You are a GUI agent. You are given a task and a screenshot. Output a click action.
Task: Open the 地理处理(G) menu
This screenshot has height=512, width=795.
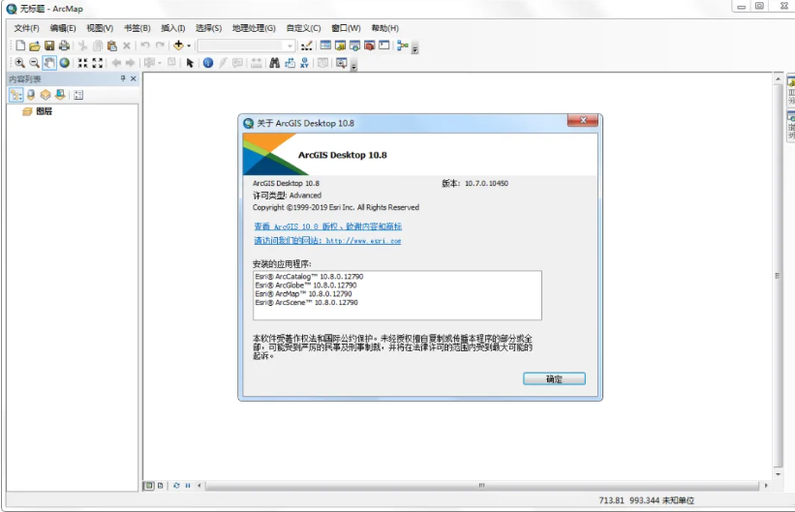[x=254, y=28]
